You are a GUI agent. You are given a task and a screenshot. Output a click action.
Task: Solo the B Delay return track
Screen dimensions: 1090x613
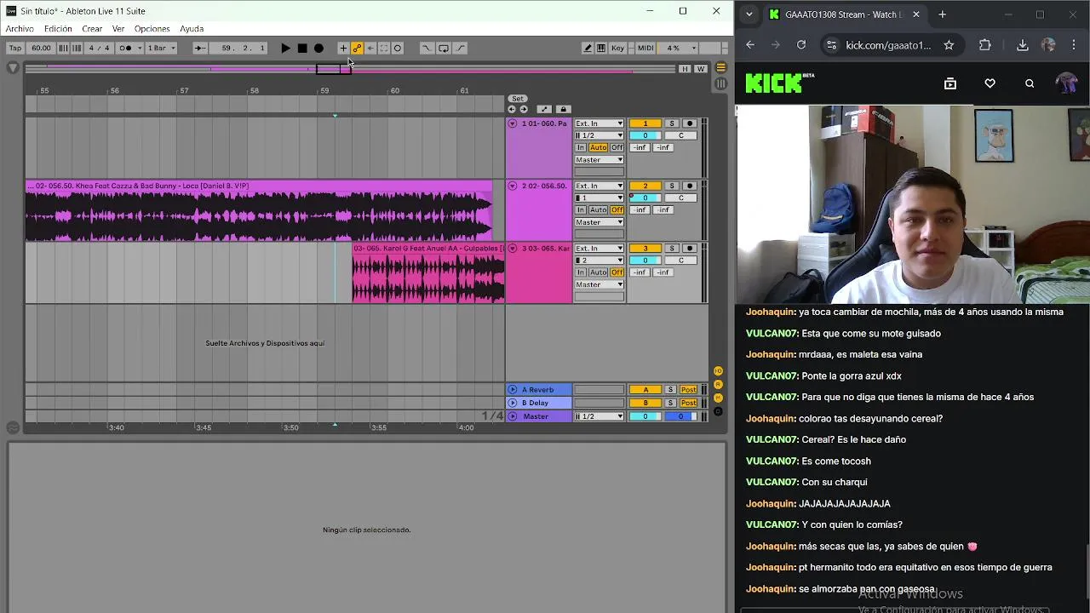[x=670, y=403]
